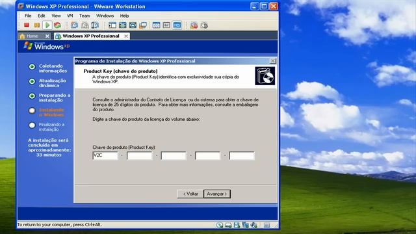Open the Snapshot Manager icon

click(95, 25)
